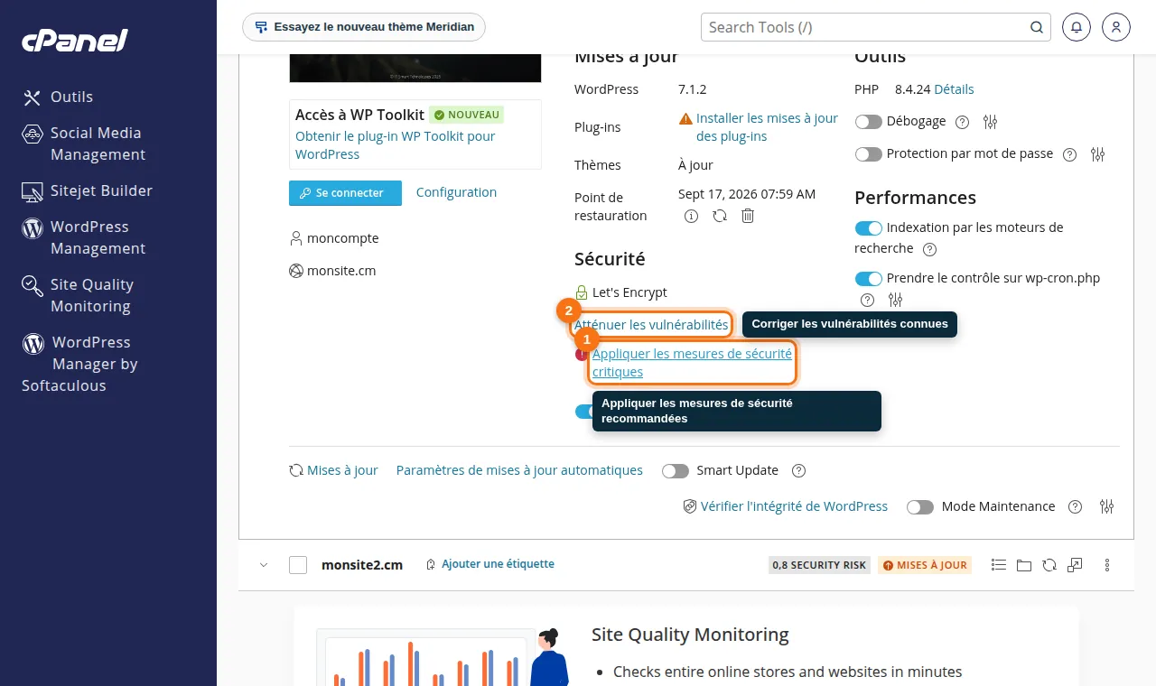Open the monsite2.cm three-dot more menu
Screen dimensions: 1156x686
tap(1107, 565)
